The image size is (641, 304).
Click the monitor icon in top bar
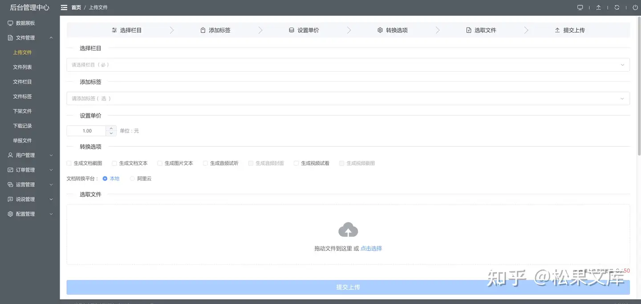point(580,8)
